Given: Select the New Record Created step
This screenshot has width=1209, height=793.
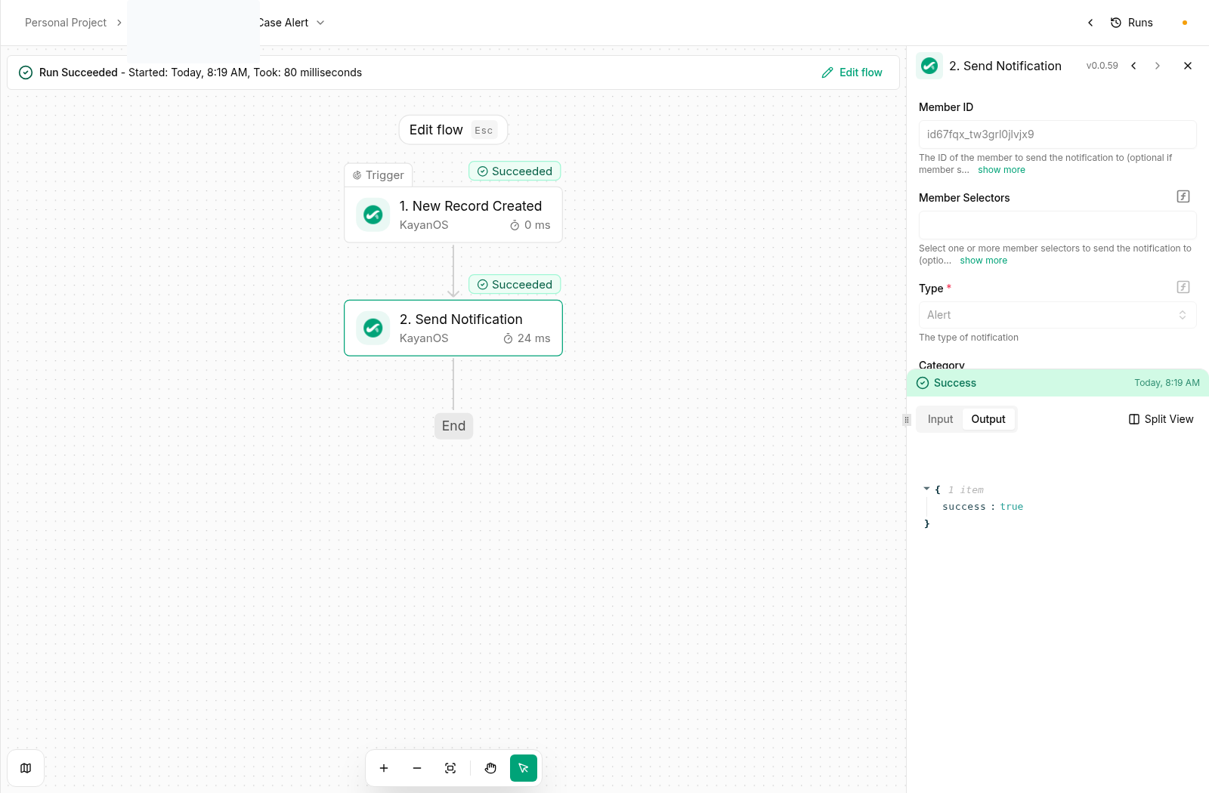Looking at the screenshot, I should tap(453, 214).
